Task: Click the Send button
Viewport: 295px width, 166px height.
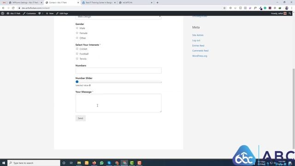Action: (x=81, y=118)
